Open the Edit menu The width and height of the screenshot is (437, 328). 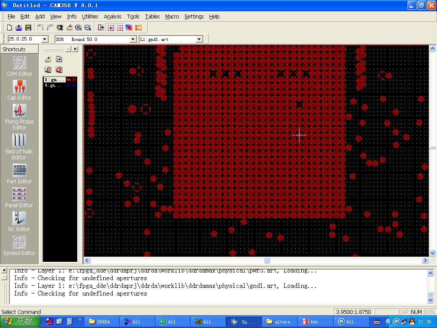(25, 17)
